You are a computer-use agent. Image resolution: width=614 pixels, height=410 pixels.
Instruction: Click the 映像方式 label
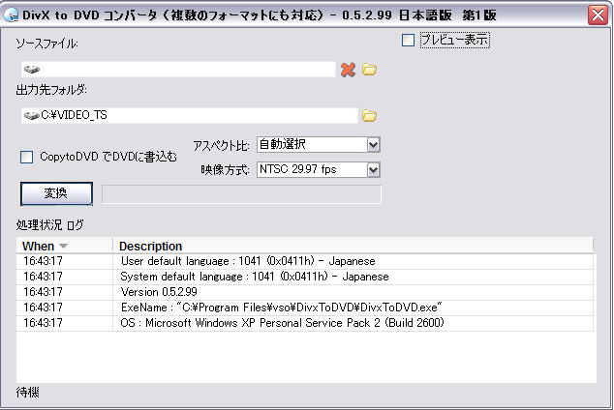click(x=225, y=170)
